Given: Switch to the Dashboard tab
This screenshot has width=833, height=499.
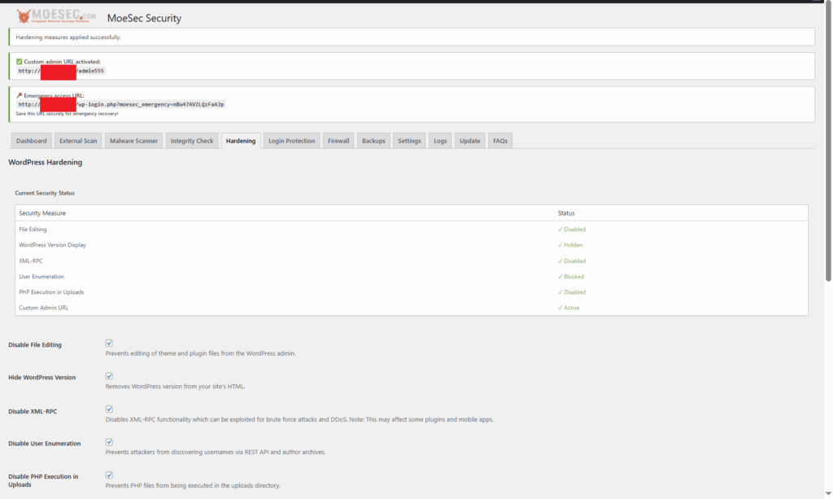Looking at the screenshot, I should click(x=31, y=140).
